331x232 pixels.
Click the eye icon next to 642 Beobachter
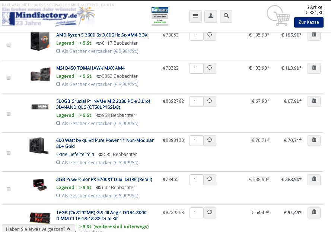point(99,188)
